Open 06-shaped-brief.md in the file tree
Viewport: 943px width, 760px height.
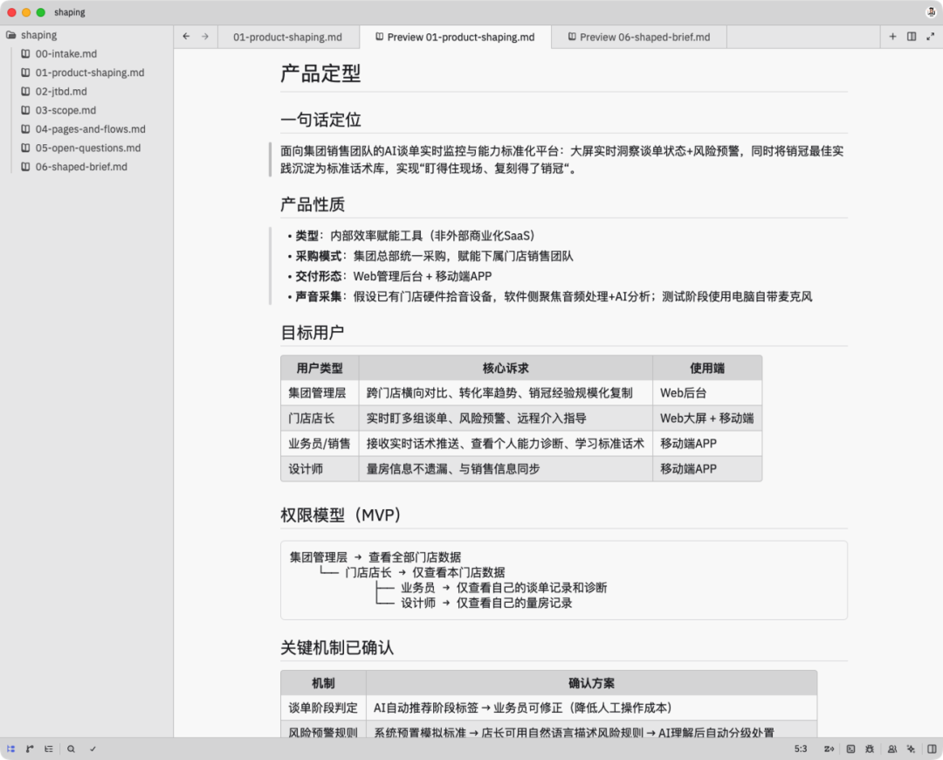81,167
